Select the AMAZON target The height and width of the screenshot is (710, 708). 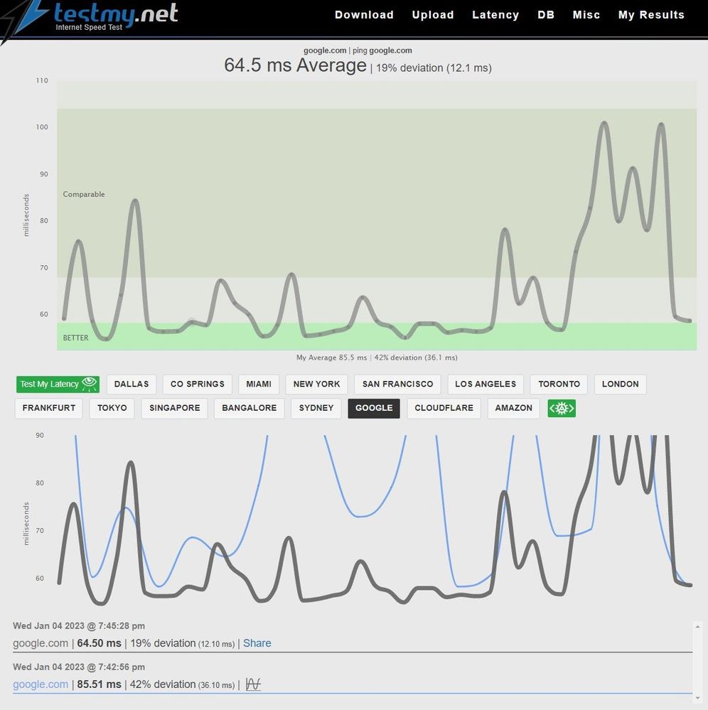(x=514, y=408)
